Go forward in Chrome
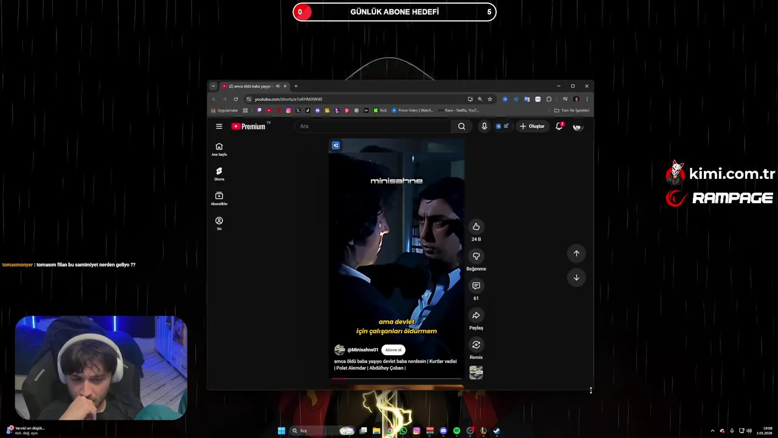The width and height of the screenshot is (778, 438). click(224, 99)
